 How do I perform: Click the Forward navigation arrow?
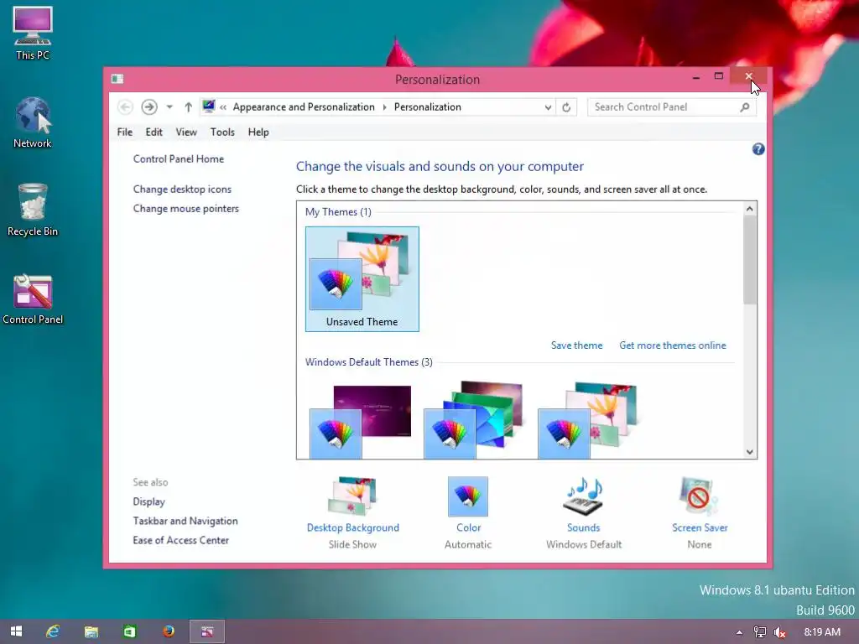point(149,106)
